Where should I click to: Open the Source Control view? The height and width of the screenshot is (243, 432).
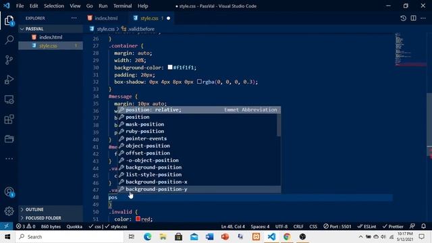tap(9, 60)
